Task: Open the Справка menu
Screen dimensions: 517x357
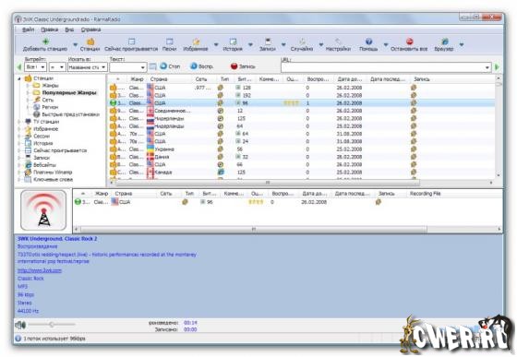Action: 90,30
